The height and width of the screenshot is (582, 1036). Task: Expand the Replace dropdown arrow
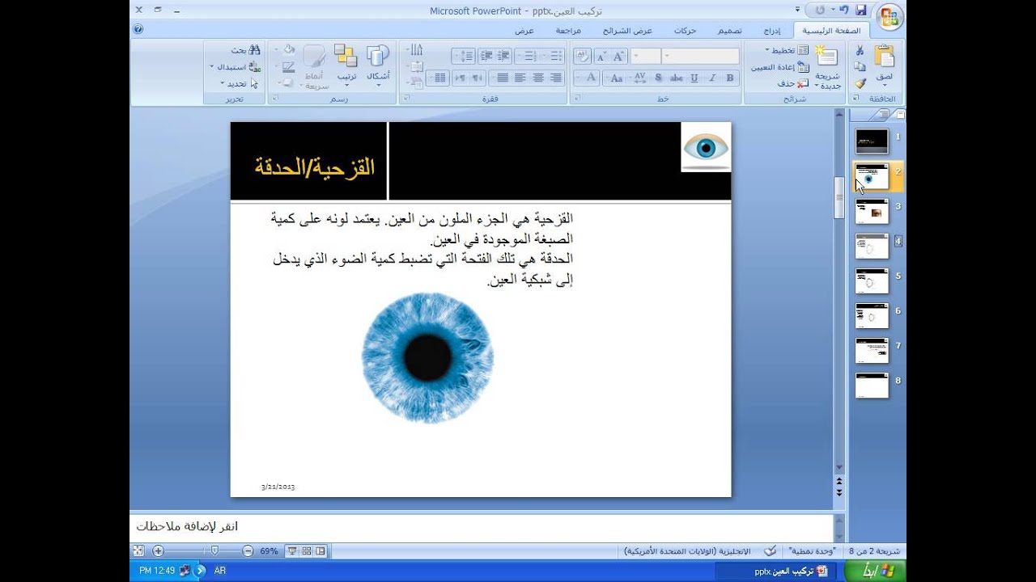point(212,66)
